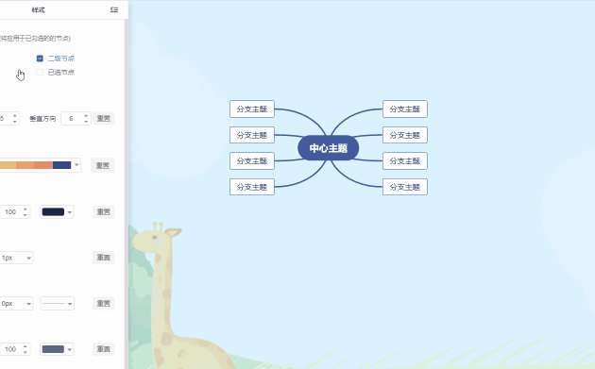The image size is (595, 369).
Task: Open the dark navy color swatch picker
Action: point(57,212)
